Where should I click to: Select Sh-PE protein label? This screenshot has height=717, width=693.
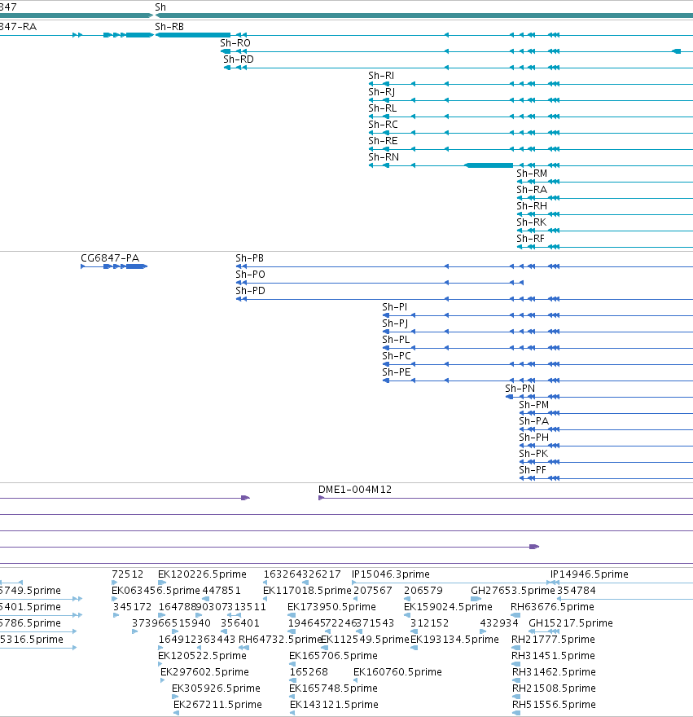click(397, 372)
